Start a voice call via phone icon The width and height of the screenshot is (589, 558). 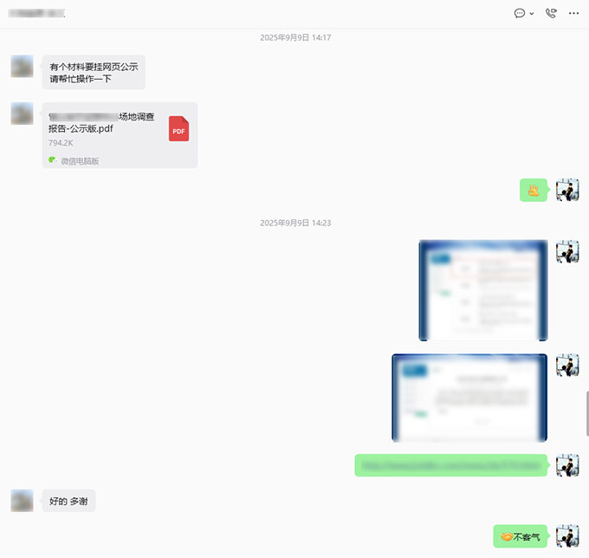click(551, 14)
